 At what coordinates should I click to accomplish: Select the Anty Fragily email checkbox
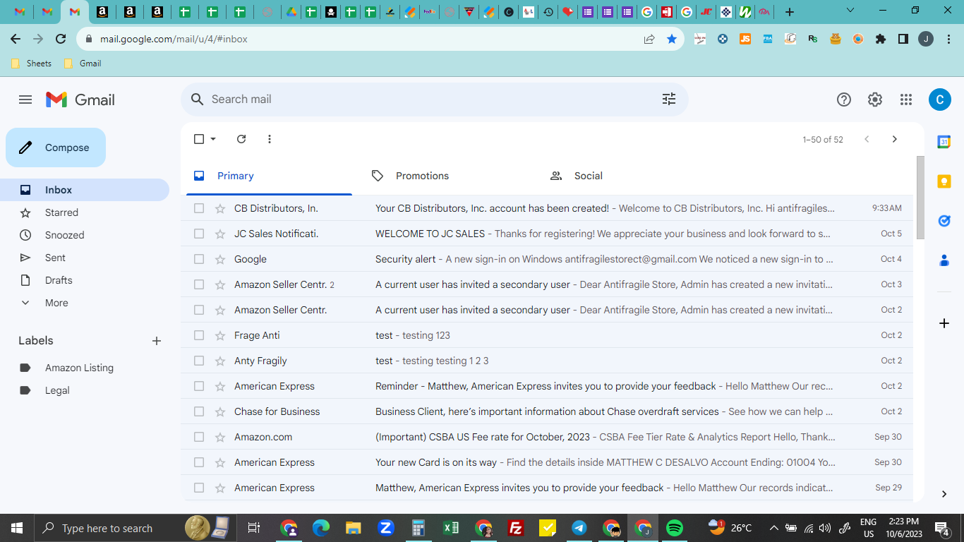click(199, 361)
